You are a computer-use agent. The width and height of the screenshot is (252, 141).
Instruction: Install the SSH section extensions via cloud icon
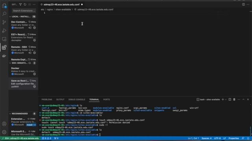tap(30, 63)
